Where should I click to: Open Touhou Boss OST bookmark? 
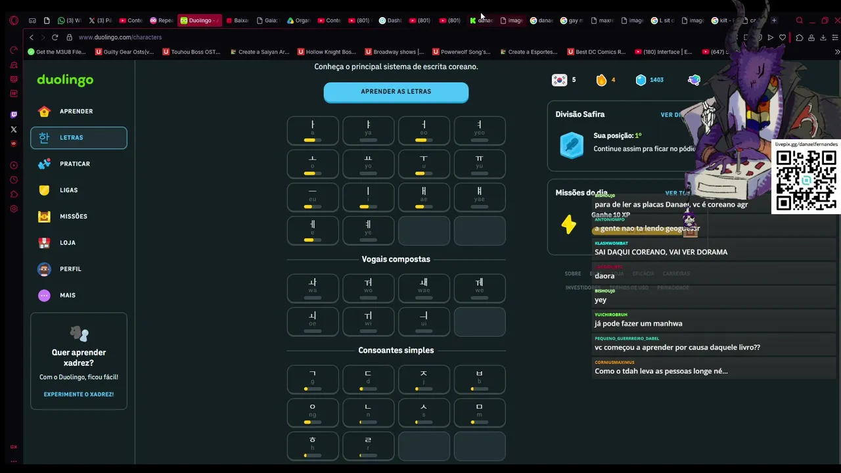point(192,52)
